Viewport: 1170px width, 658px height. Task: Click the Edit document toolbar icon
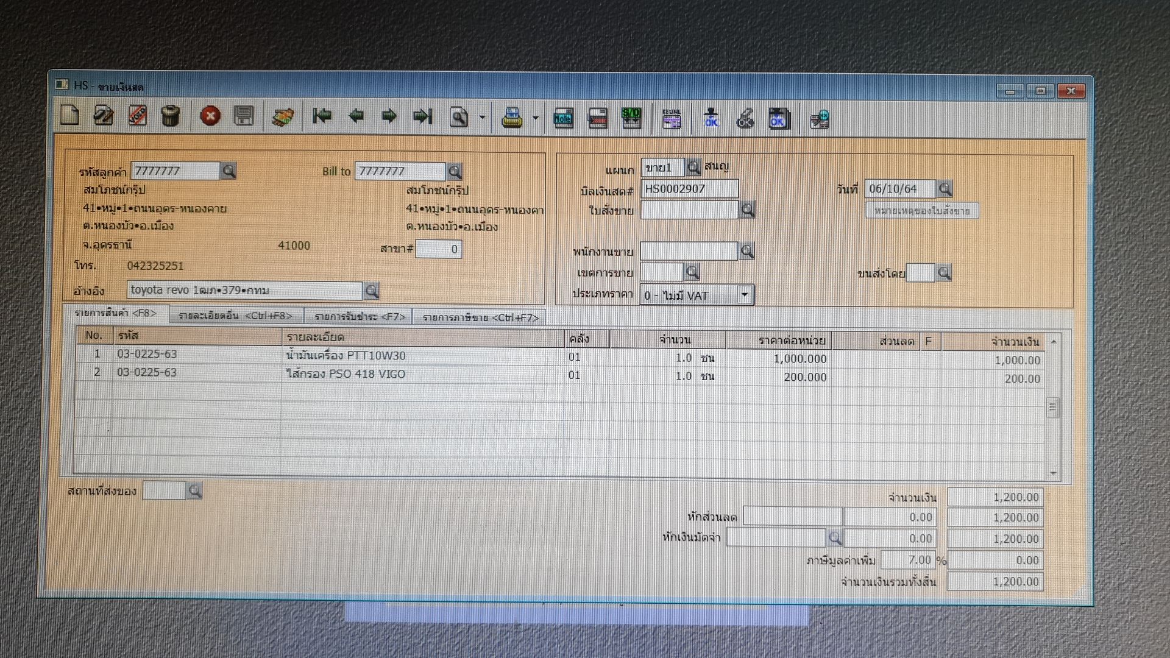click(x=104, y=115)
